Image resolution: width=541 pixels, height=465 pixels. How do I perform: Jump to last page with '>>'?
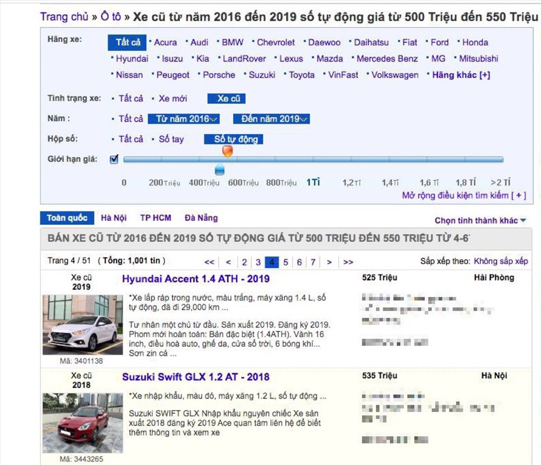348,262
